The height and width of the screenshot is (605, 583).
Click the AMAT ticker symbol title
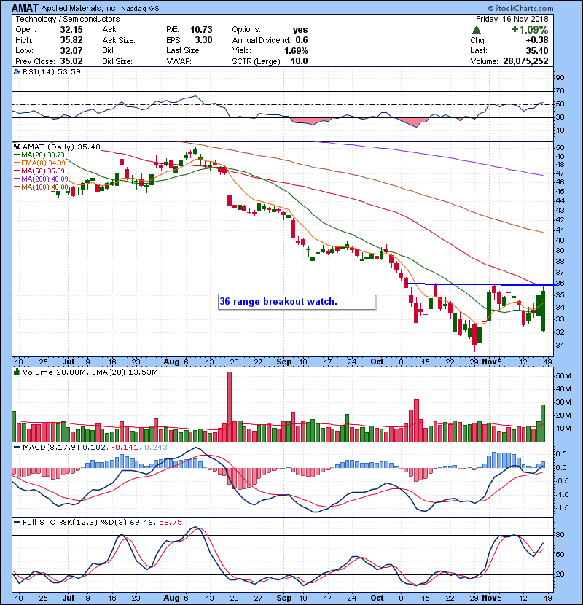coord(25,8)
